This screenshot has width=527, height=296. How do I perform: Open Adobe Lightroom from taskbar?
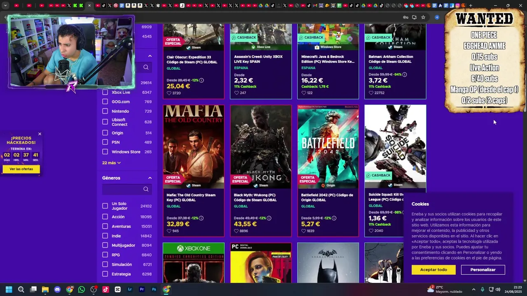pos(130,289)
